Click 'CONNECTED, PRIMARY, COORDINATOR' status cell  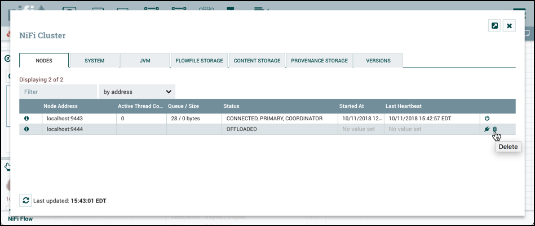pyautogui.click(x=280, y=119)
